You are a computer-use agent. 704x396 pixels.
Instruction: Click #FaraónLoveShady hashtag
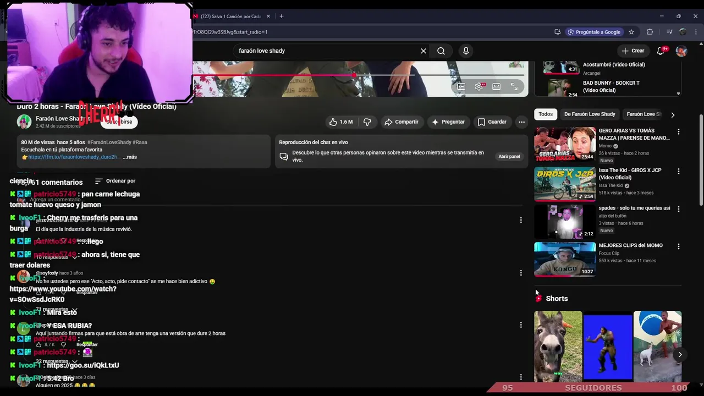(109, 142)
